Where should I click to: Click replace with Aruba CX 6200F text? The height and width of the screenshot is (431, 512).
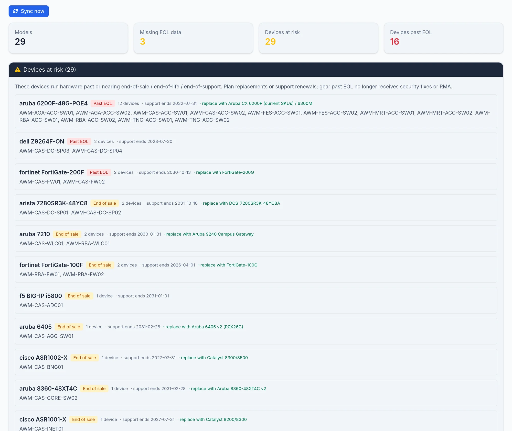257,103
